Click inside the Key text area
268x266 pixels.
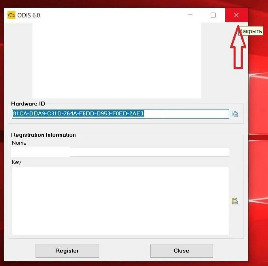121,201
